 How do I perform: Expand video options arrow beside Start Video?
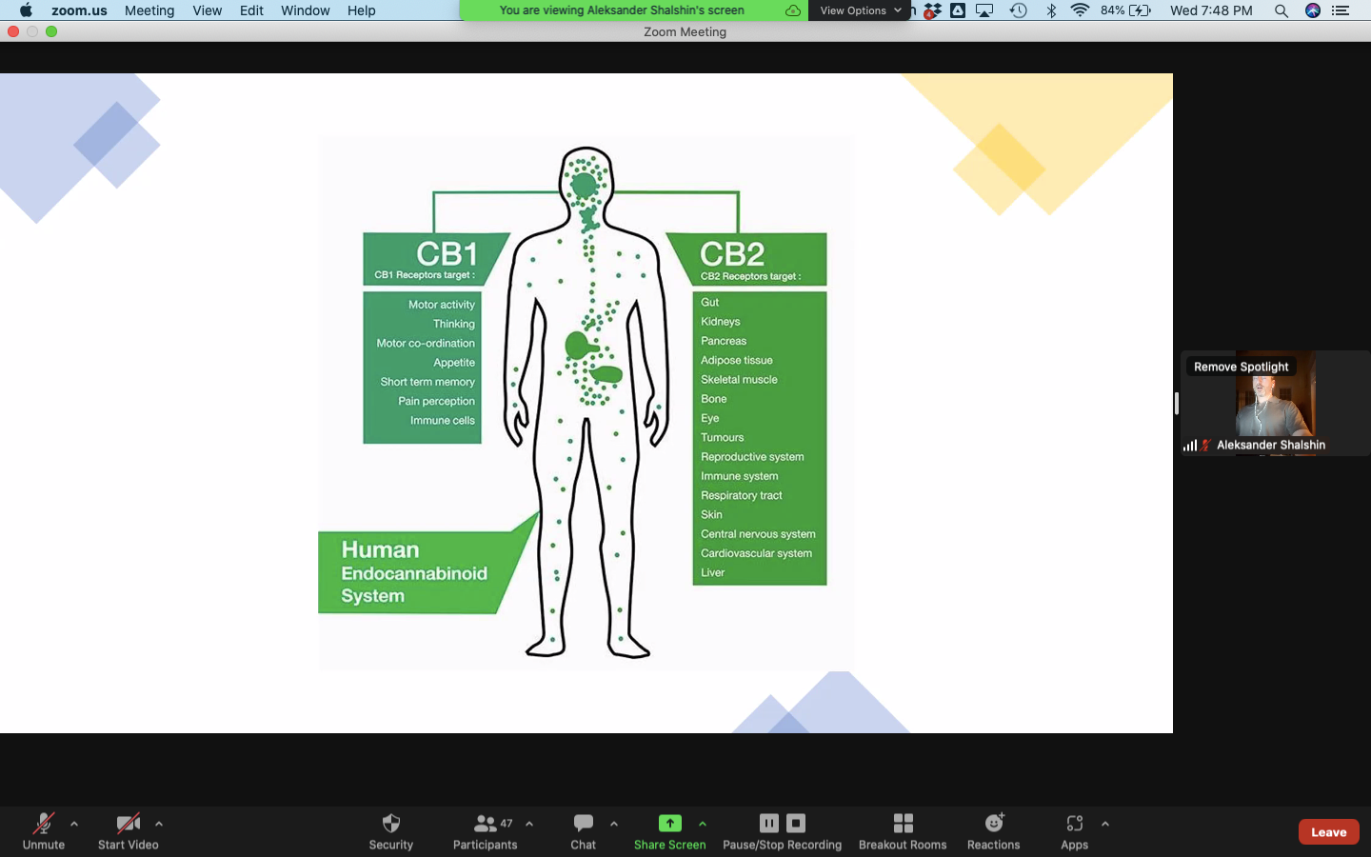(x=159, y=824)
